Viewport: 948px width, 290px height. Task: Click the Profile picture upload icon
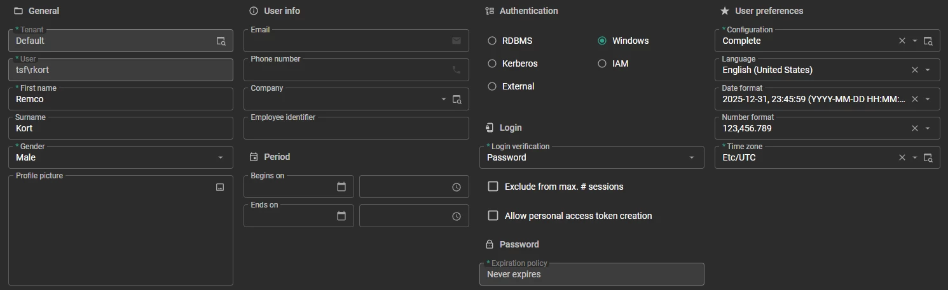pyautogui.click(x=220, y=187)
